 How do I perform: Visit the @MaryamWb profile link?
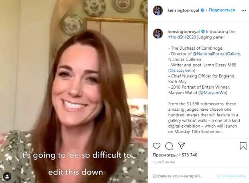pos(212,93)
